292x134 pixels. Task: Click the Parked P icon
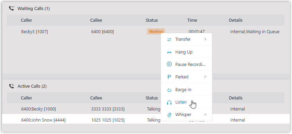[169, 77]
